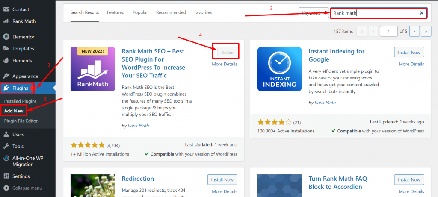This screenshot has height=197, width=438.
Task: Switch to the Featured tab
Action: pos(115,12)
